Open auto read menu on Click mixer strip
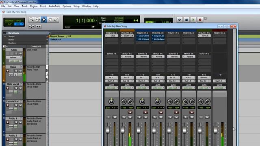The height and width of the screenshot is (146, 260). (x=112, y=88)
